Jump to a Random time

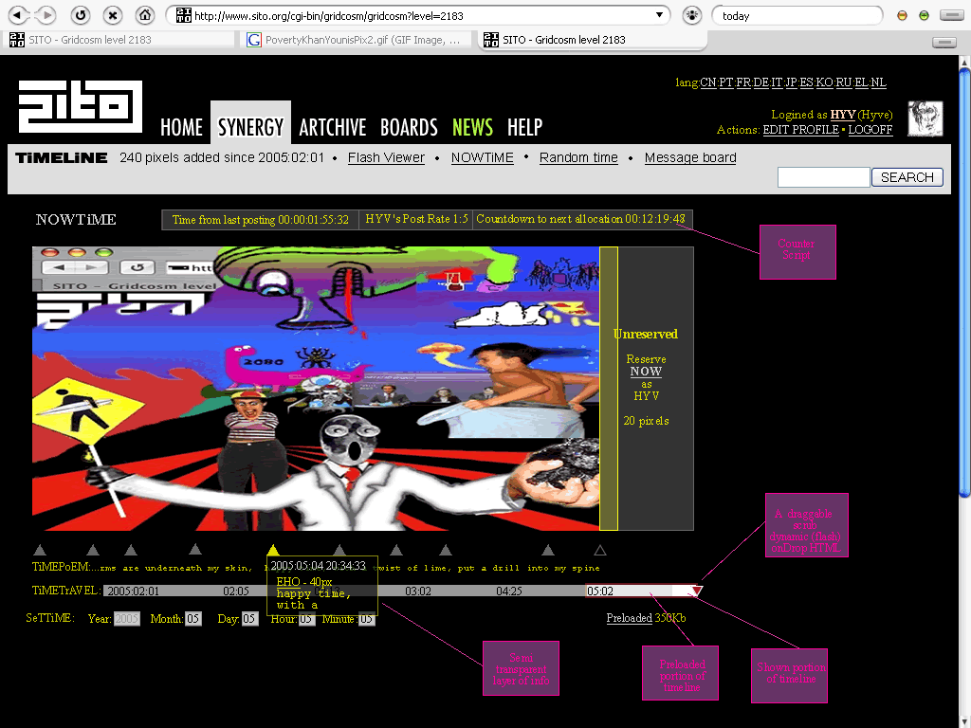(578, 158)
